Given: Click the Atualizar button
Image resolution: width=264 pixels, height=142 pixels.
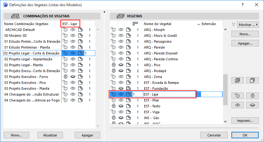Looking at the screenshot, I should [52, 135].
